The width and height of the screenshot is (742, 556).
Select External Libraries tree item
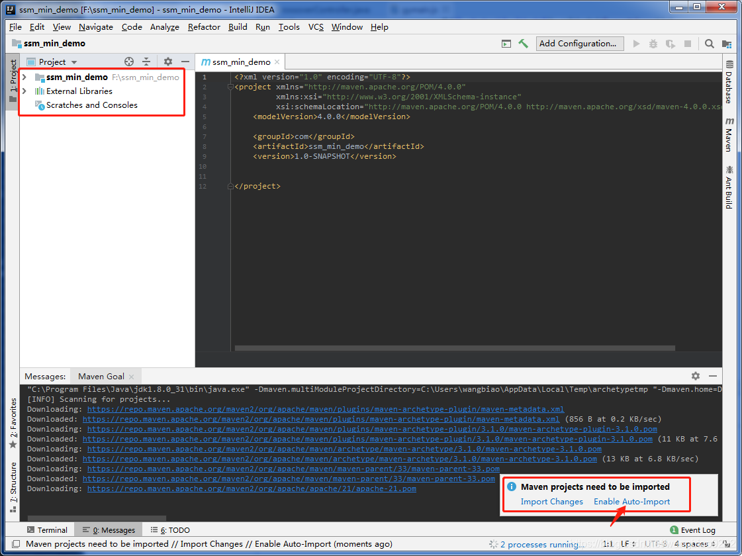[73, 91]
